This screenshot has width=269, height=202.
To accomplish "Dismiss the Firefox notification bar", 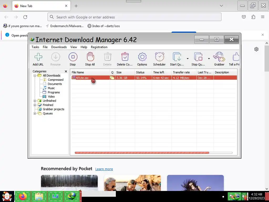I will click(x=263, y=35).
